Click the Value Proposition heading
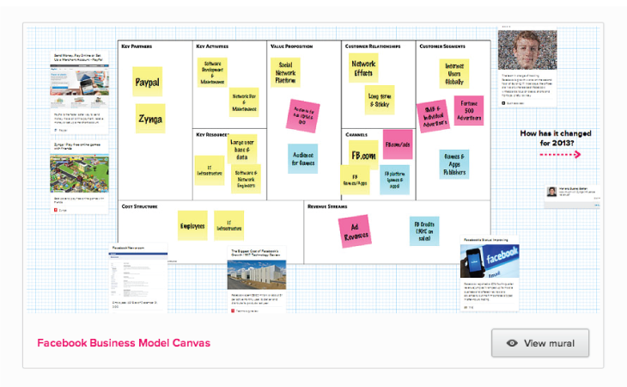This screenshot has height=387, width=627. [291, 46]
